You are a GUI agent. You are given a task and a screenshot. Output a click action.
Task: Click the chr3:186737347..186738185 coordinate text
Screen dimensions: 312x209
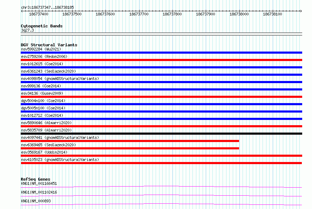coord(47,7)
